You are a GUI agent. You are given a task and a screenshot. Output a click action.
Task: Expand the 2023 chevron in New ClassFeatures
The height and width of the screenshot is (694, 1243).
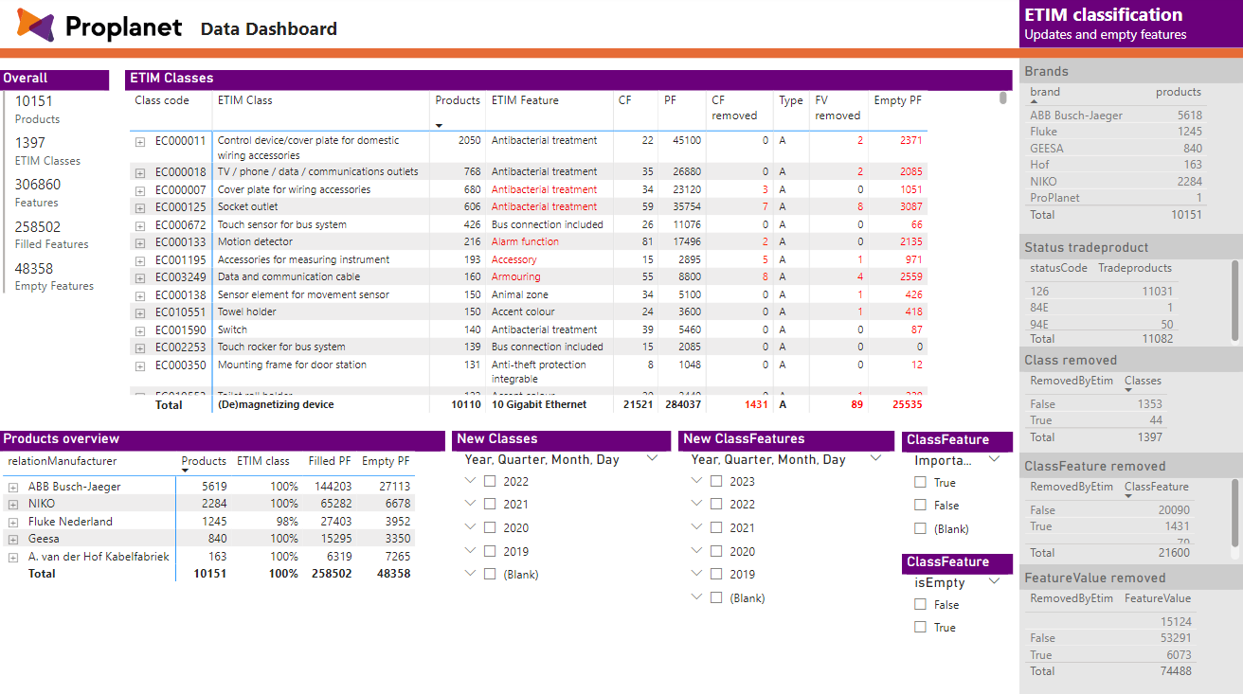(696, 480)
